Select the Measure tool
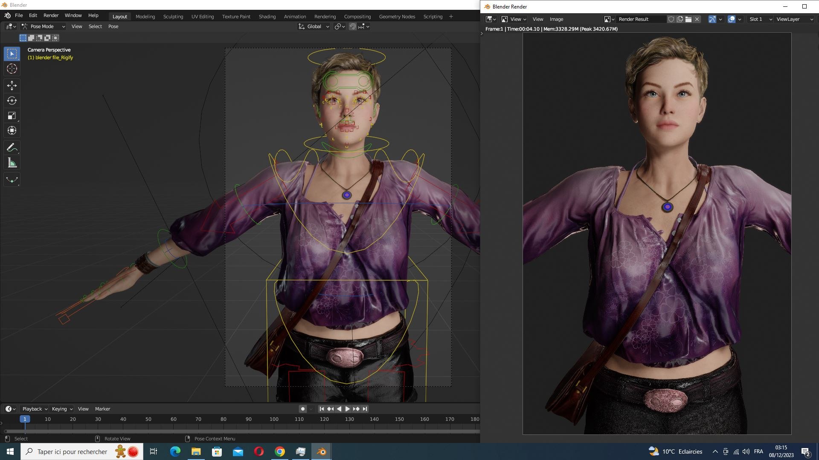 point(12,163)
